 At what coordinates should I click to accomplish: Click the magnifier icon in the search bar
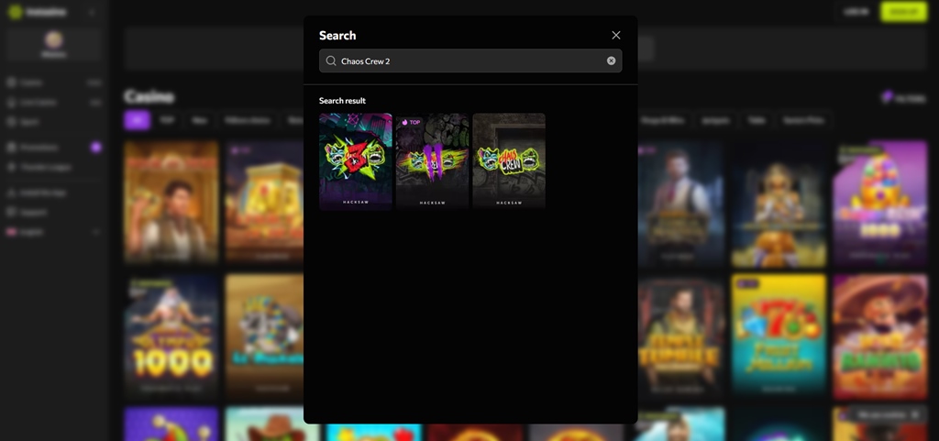coord(331,61)
